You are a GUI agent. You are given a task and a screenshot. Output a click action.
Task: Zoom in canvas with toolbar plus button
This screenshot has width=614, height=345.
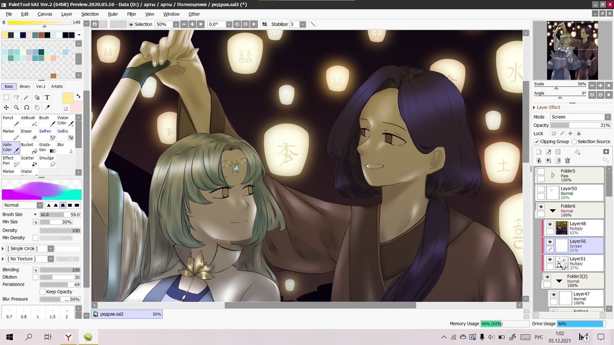point(193,24)
